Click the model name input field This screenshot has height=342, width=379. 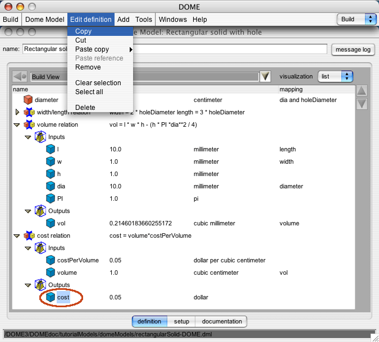pyautogui.click(x=175, y=49)
